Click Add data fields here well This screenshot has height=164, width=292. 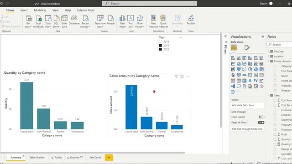pos(247,105)
